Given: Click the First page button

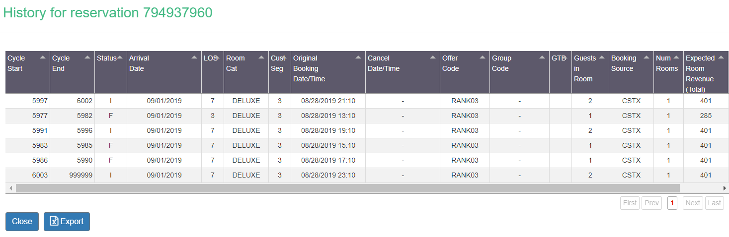Looking at the screenshot, I should coord(630,203).
